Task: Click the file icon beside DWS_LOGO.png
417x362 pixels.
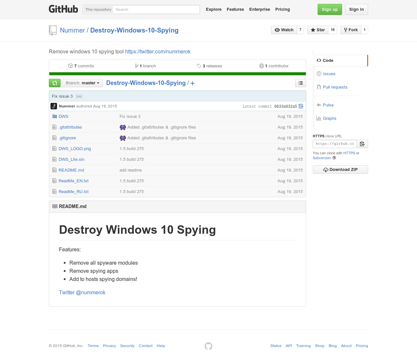Action: click(x=54, y=149)
